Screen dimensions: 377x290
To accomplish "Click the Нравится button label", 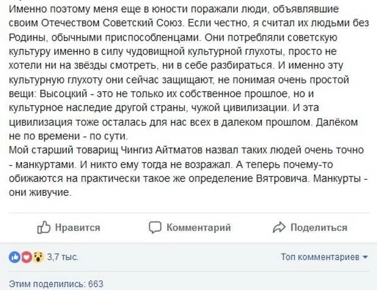I will tap(78, 228).
